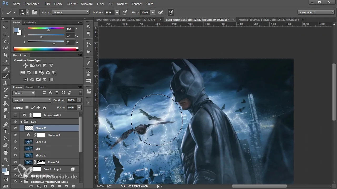This screenshot has width=337, height=189.
Task: Hide layer Ebene 29
Action: click(15, 128)
